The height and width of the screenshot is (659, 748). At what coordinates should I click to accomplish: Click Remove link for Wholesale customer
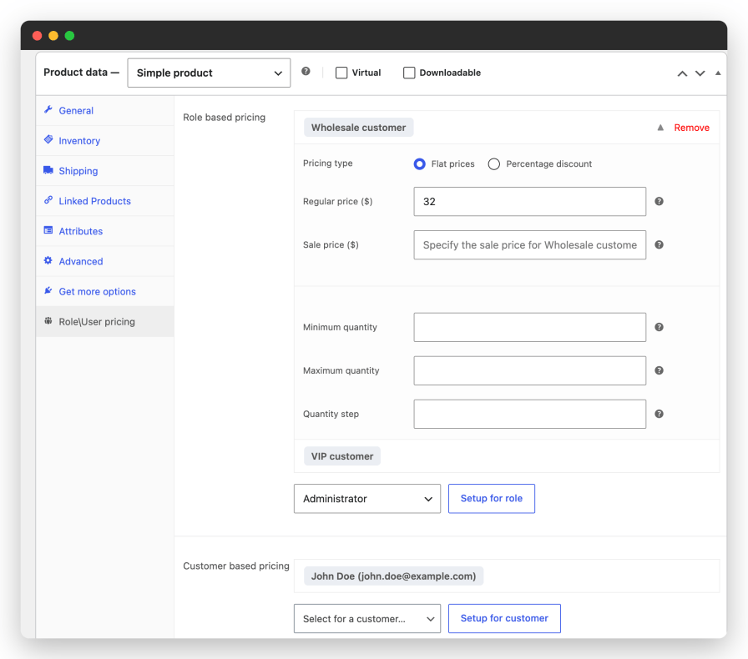coord(691,128)
